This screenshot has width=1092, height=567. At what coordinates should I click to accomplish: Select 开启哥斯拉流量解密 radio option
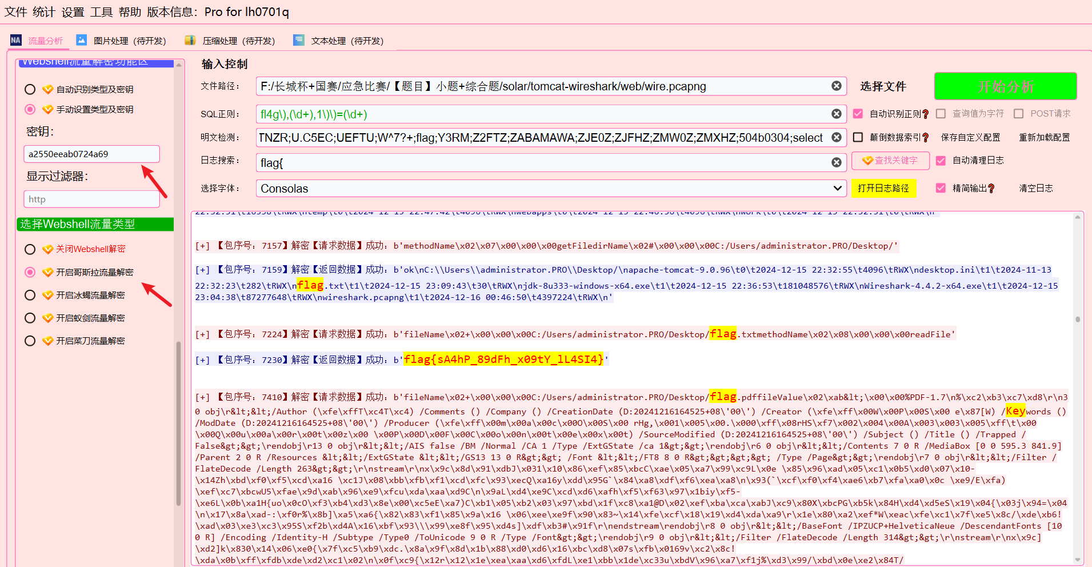(x=30, y=272)
